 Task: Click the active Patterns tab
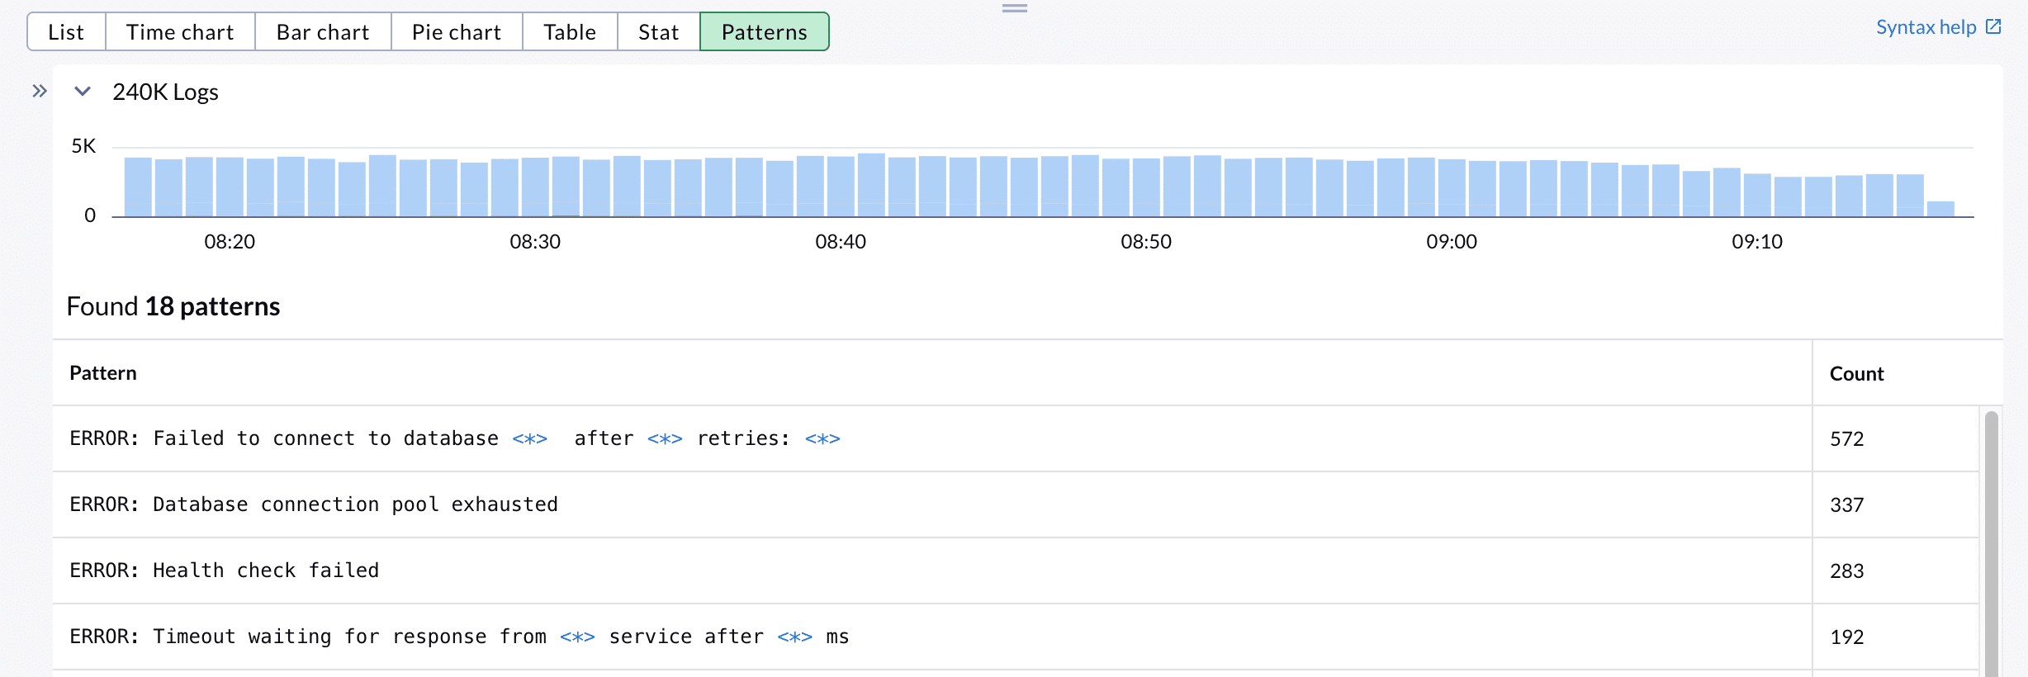(x=764, y=32)
